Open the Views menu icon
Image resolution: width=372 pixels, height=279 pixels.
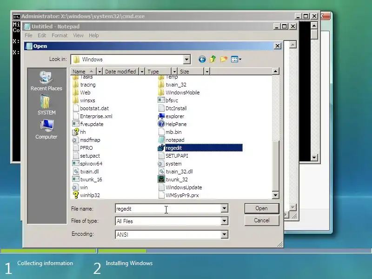(236, 60)
